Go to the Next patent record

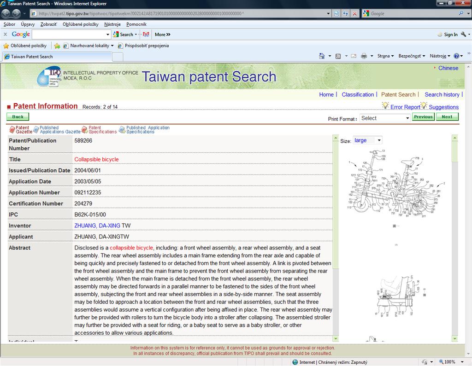click(x=447, y=116)
